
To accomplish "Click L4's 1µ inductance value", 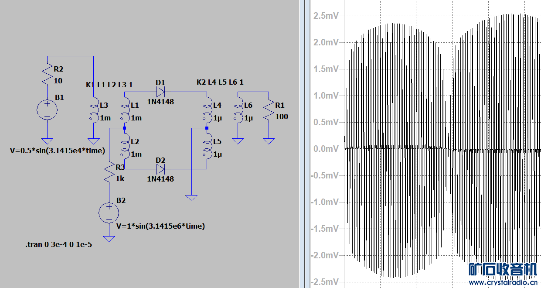I will tap(218, 118).
